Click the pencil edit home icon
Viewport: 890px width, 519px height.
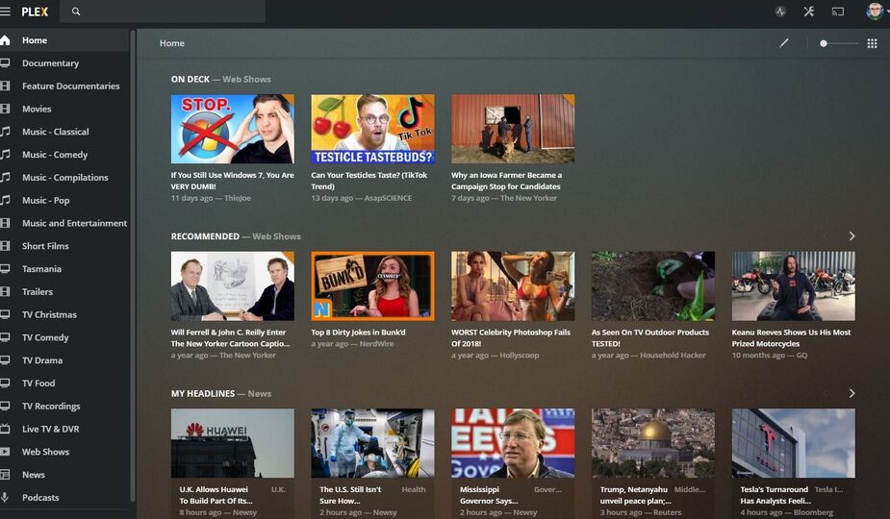(x=784, y=43)
